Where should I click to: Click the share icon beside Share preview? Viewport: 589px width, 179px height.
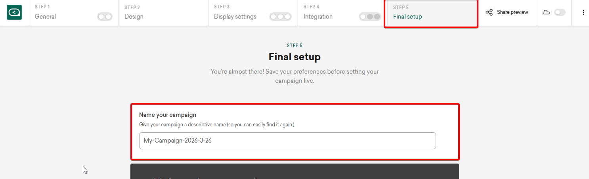click(489, 12)
